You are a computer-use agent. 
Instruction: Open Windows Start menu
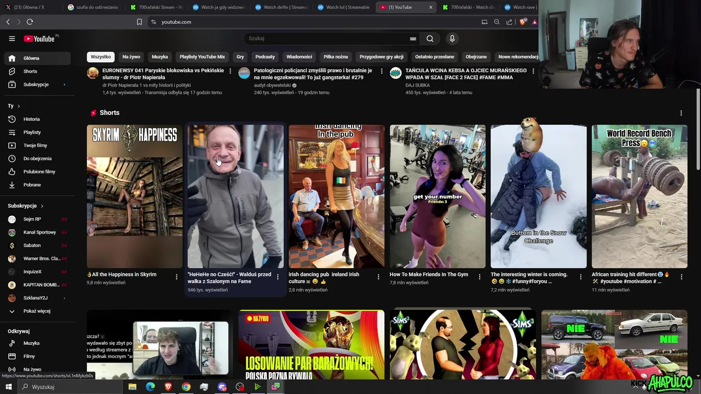8,387
